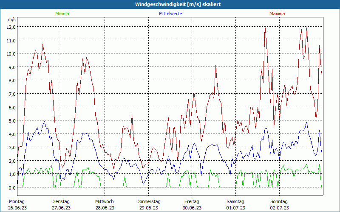Click the Sonntag day label
The image size is (340, 212).
(x=279, y=201)
